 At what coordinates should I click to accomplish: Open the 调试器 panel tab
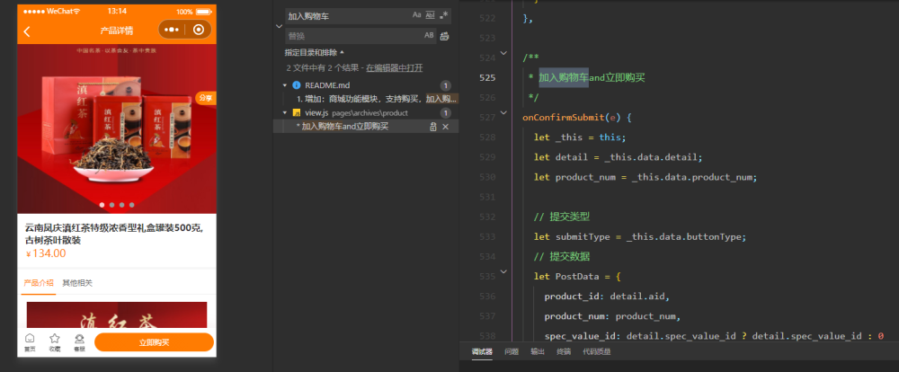(x=482, y=351)
